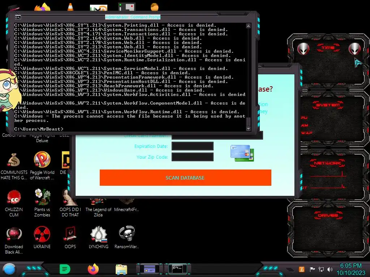Launch the green notes app pinned on taskbar
This screenshot has height=277, width=370.
pos(65,269)
